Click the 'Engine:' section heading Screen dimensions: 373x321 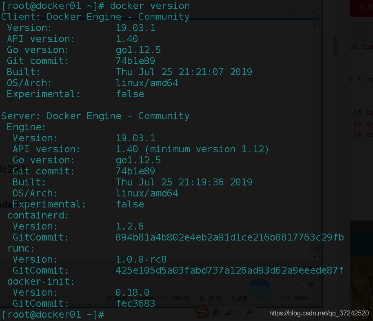click(26, 127)
